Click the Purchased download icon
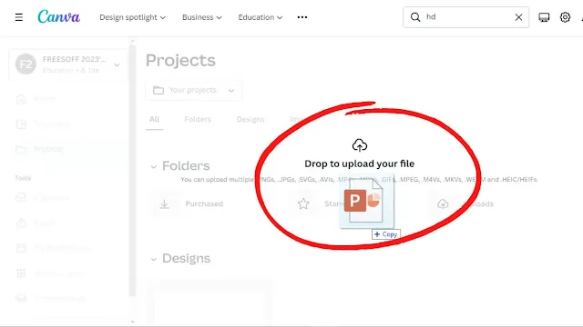The height and width of the screenshot is (327, 583). (164, 203)
